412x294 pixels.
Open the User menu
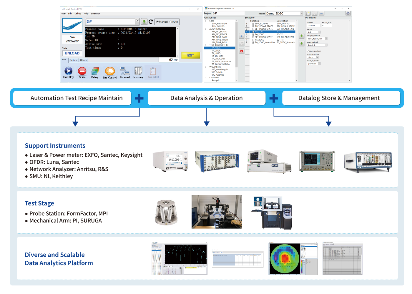[64, 14]
